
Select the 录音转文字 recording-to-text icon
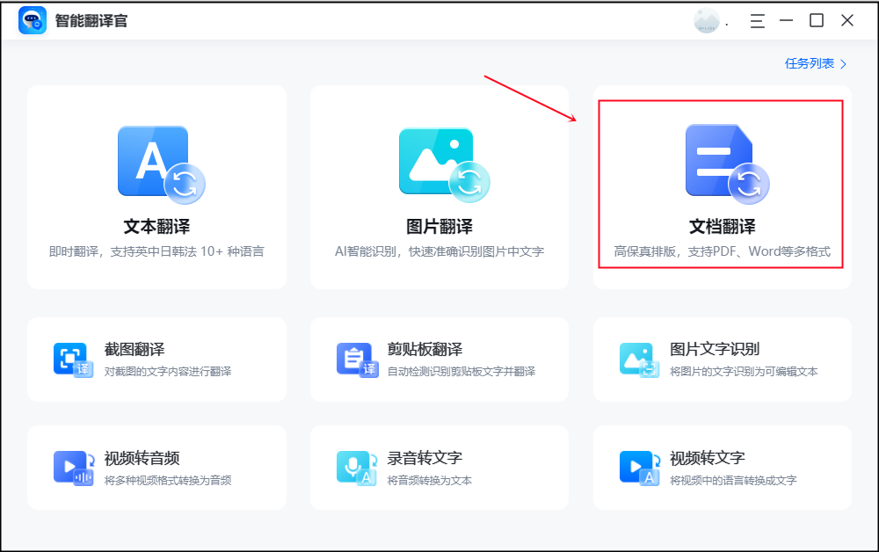pos(357,468)
